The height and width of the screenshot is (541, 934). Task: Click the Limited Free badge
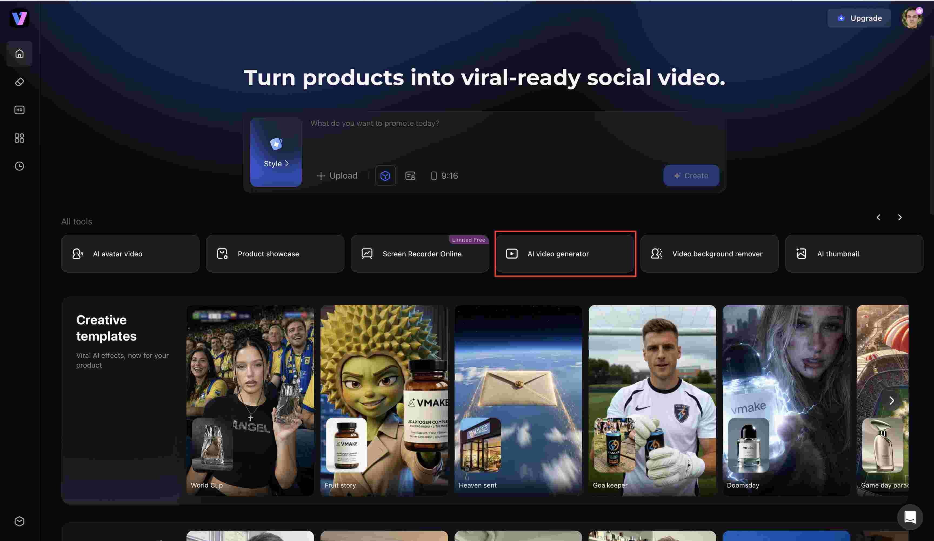click(468, 240)
